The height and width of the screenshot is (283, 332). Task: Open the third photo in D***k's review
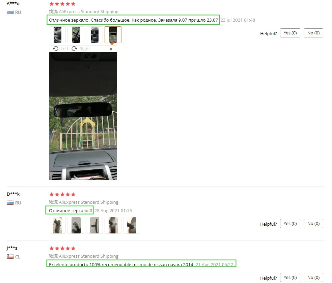tap(94, 225)
